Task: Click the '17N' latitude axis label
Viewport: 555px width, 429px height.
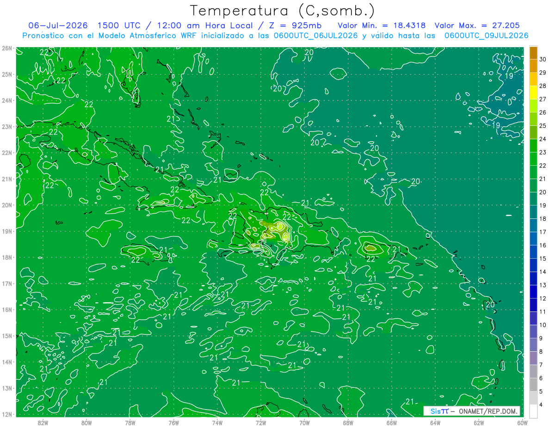Action: click(x=6, y=283)
